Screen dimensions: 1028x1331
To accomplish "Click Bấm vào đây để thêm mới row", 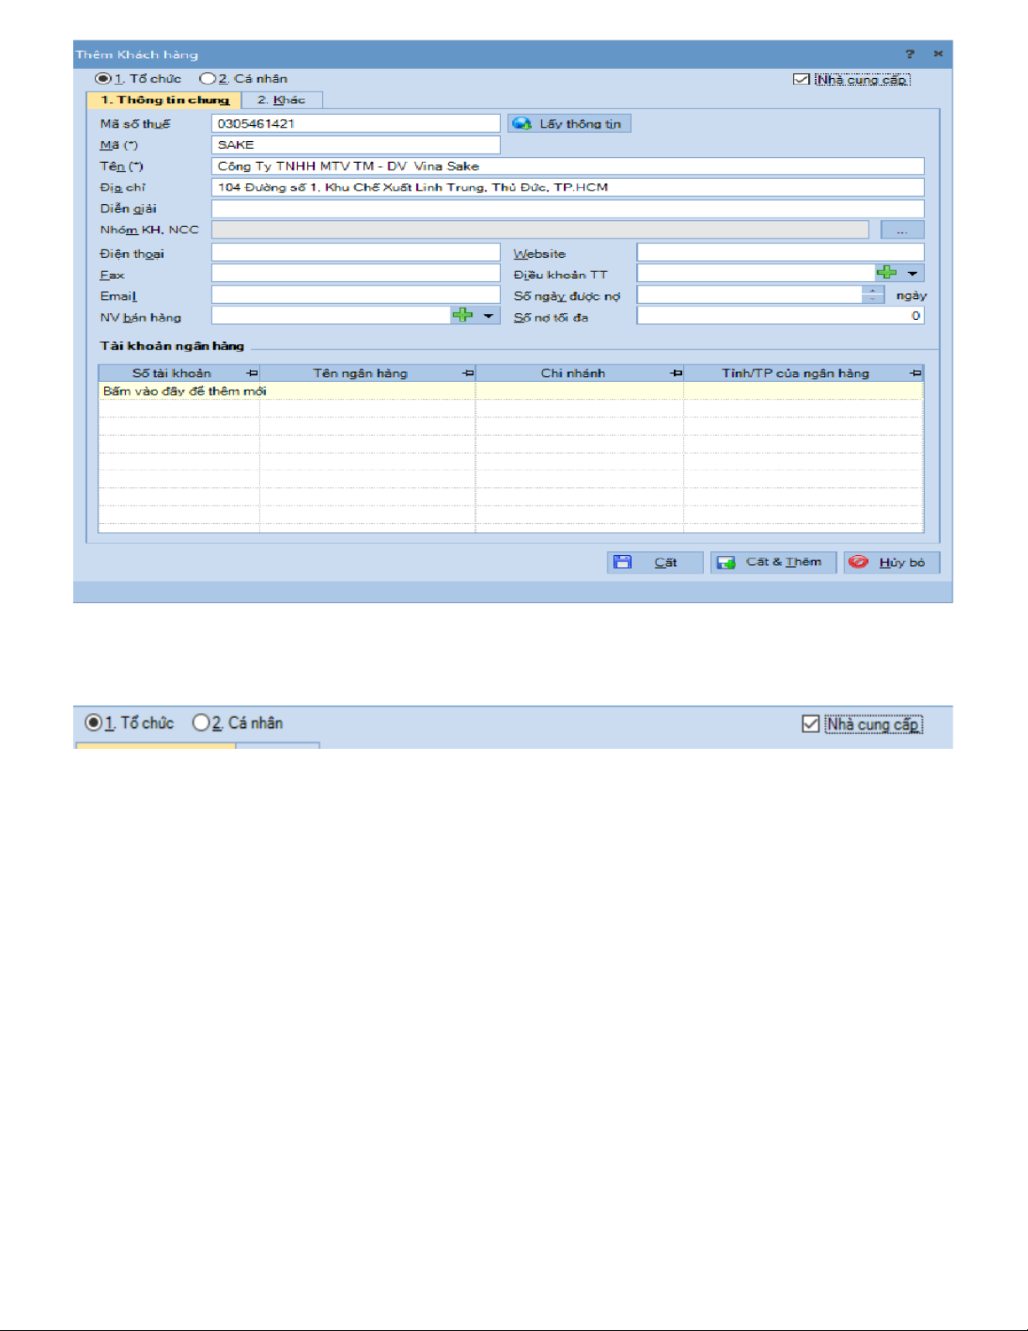I will coord(185,391).
